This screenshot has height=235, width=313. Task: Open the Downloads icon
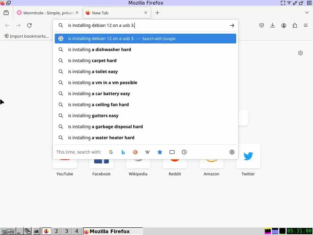click(x=272, y=25)
